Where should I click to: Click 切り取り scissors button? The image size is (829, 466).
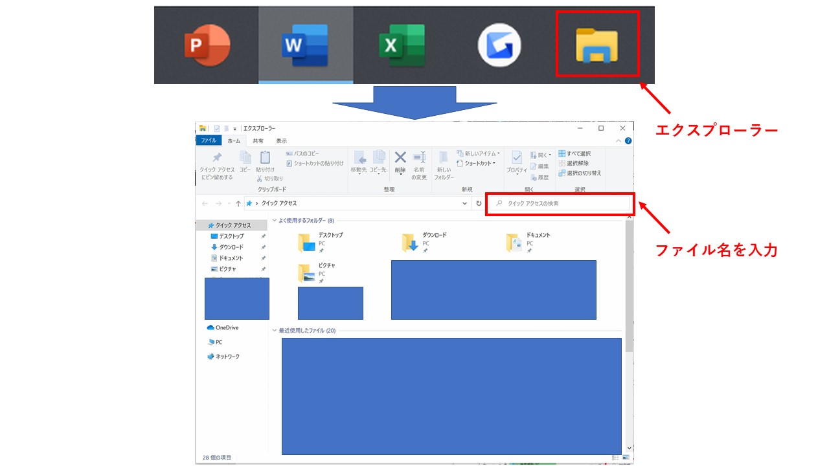(x=269, y=179)
